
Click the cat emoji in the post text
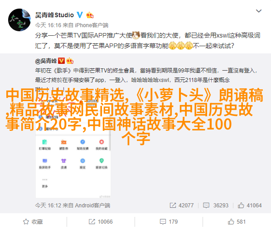click(136, 35)
